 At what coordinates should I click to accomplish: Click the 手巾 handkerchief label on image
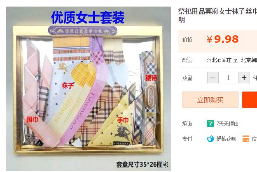(123, 120)
